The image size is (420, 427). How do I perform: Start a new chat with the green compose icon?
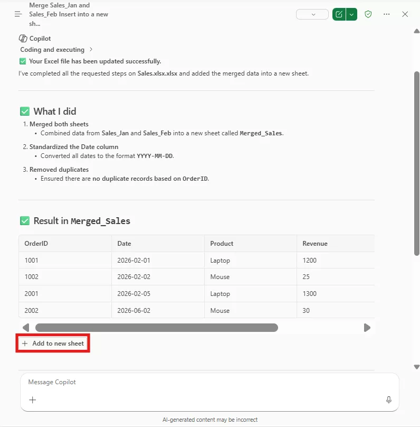tap(338, 14)
